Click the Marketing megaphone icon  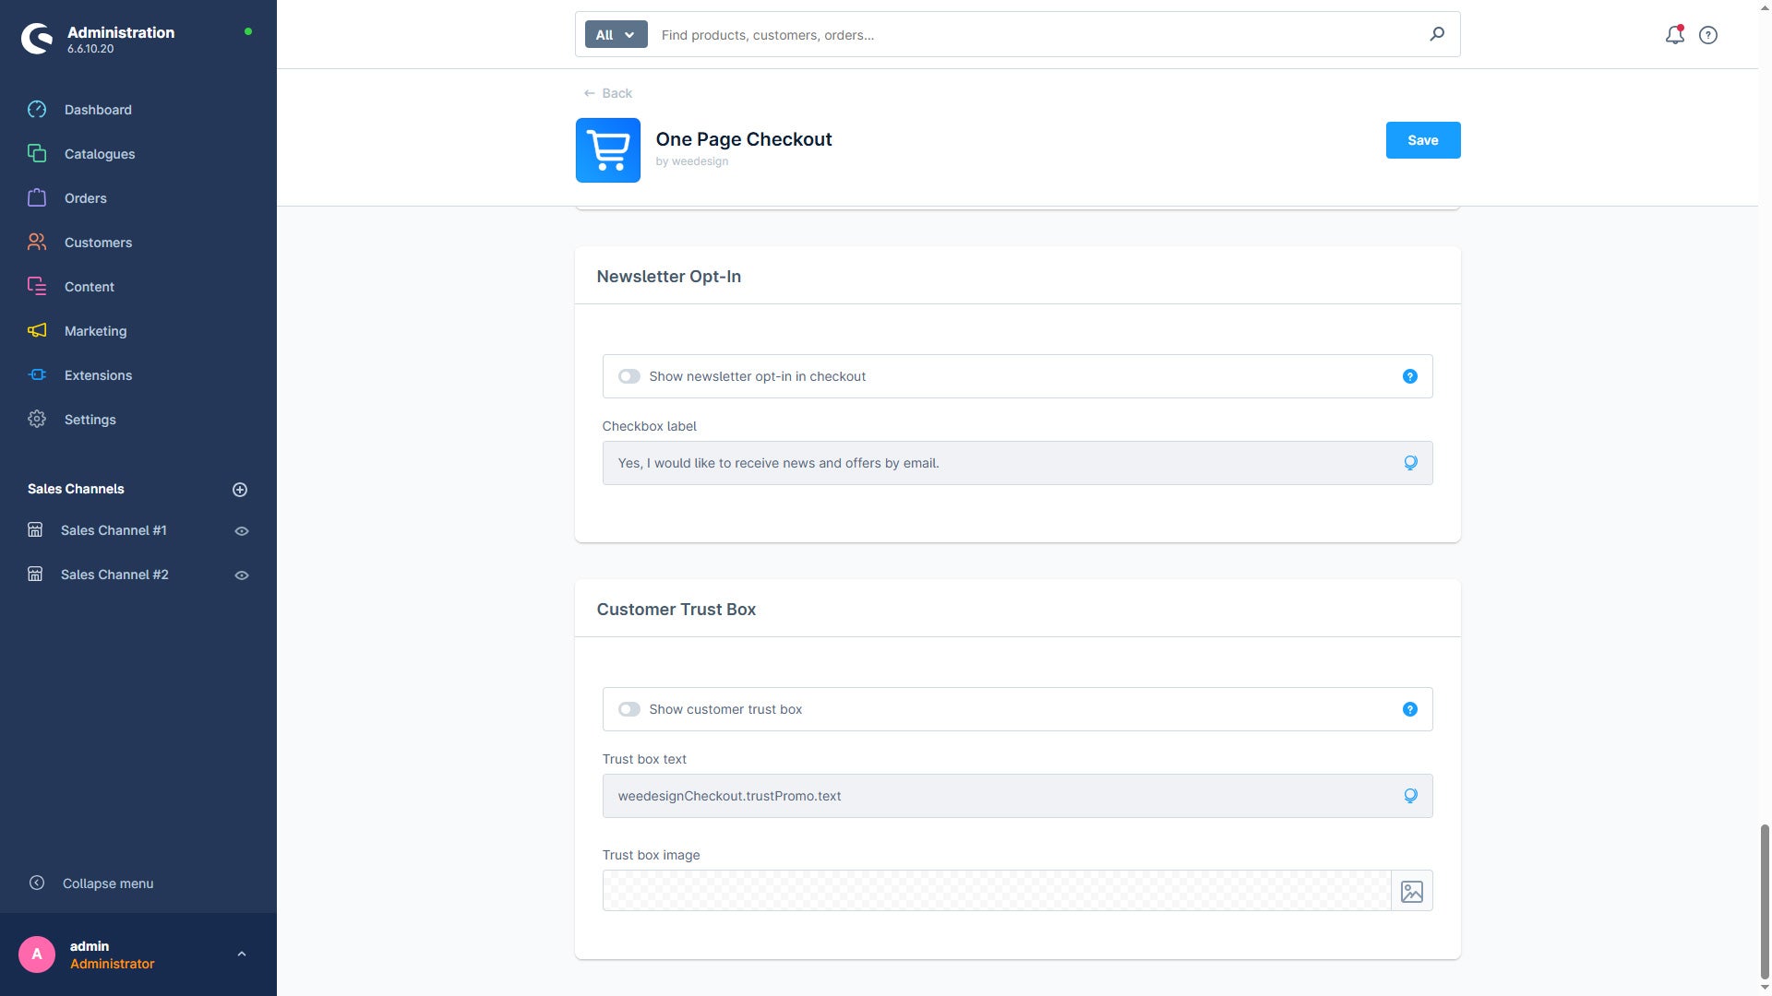pyautogui.click(x=37, y=331)
